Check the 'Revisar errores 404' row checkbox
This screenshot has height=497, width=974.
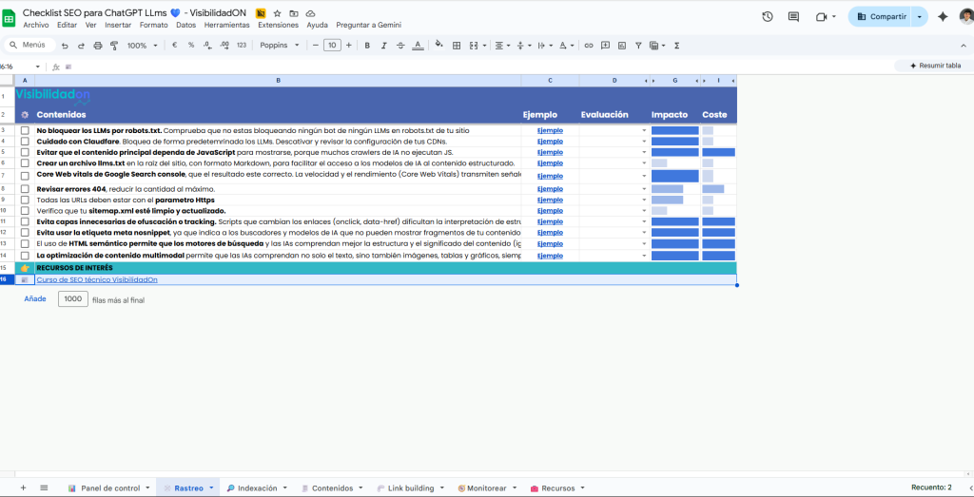(x=26, y=189)
